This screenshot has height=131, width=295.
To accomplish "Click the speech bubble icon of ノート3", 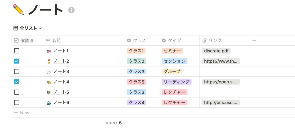I will 49,72.
